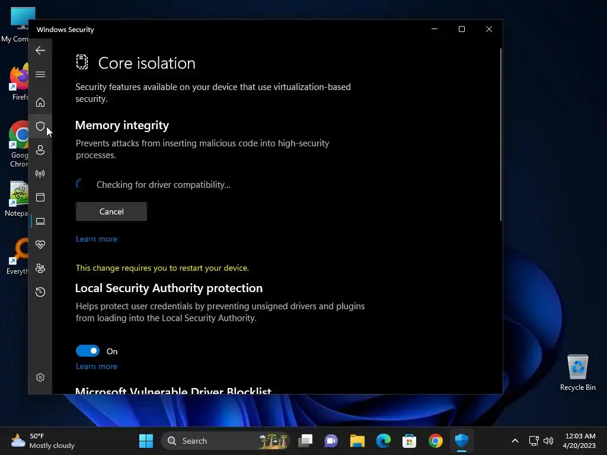The height and width of the screenshot is (455, 607).
Task: Select the My Computer desktop icon
Action: click(x=15, y=25)
